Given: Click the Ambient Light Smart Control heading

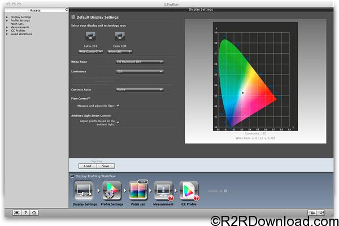Looking at the screenshot, I should click(x=91, y=116).
